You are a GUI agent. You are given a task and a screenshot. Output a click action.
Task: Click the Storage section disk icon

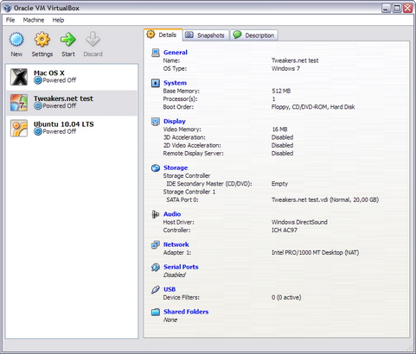coord(156,168)
